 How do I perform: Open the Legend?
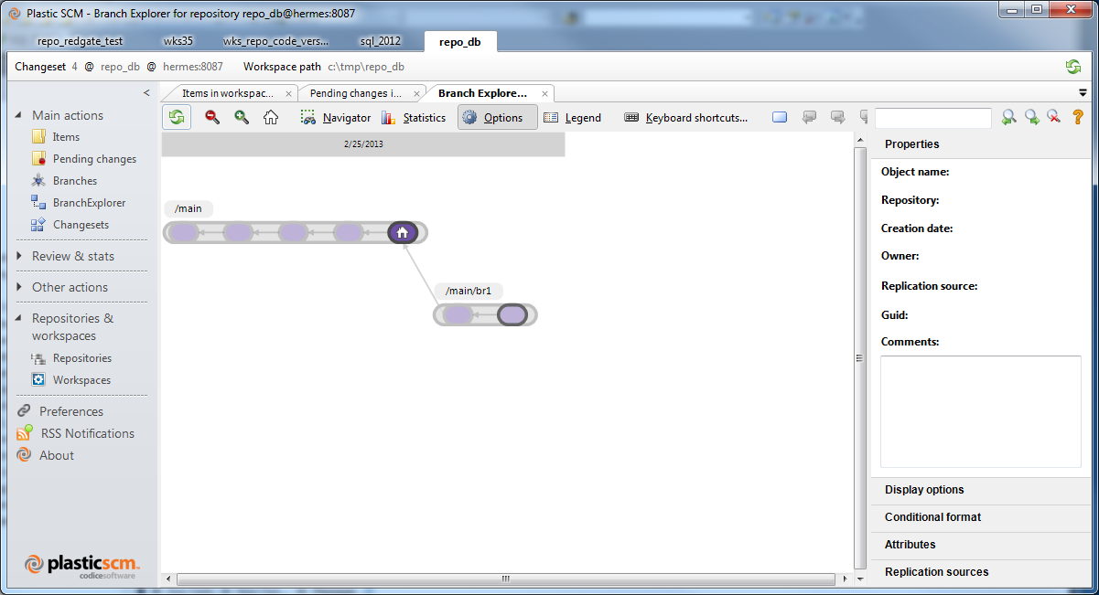click(572, 118)
